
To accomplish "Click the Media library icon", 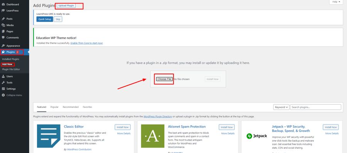I will coord(3,25).
